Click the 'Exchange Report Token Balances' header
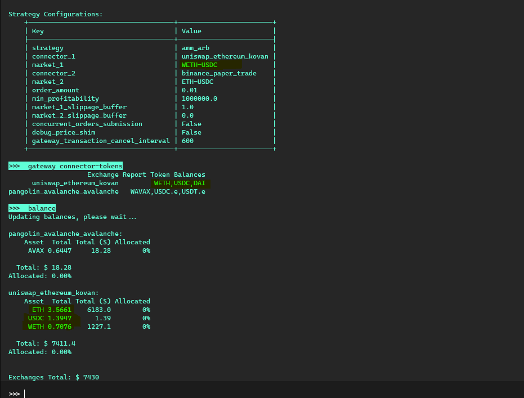 pos(146,175)
